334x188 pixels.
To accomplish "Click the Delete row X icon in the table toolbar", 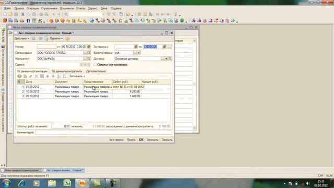I will 36,76.
